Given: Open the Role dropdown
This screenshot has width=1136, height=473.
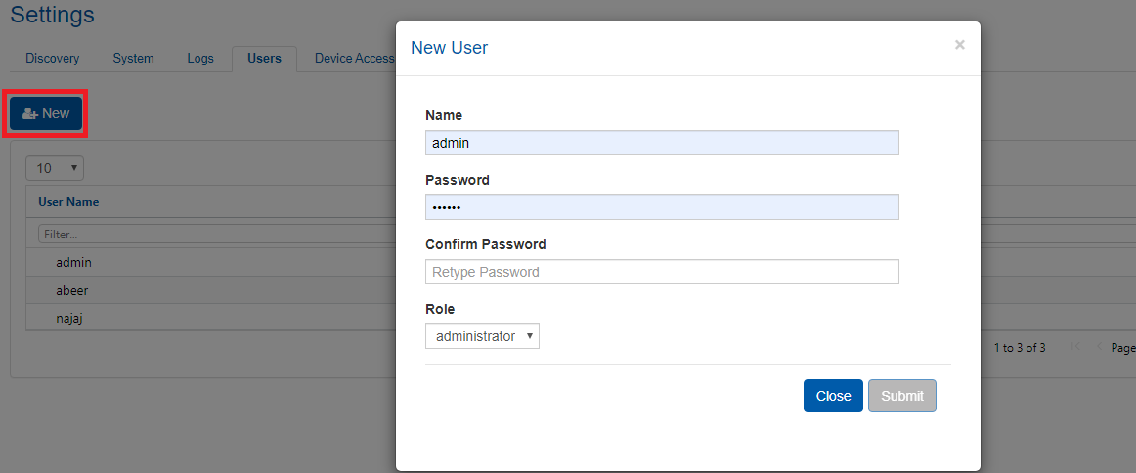Looking at the screenshot, I should (482, 336).
